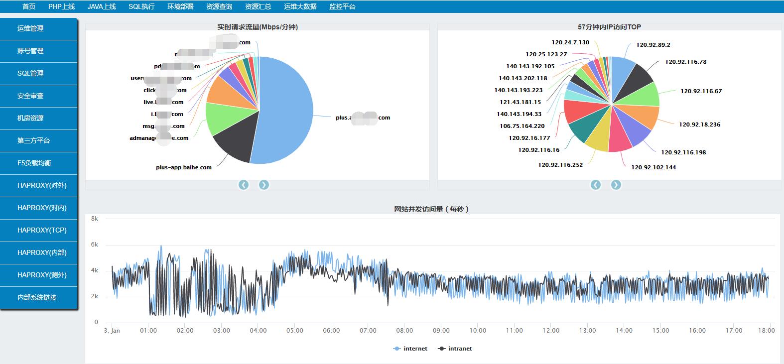784x364 pixels.
Task: Open the 资源查询 menu
Action: pos(219,6)
